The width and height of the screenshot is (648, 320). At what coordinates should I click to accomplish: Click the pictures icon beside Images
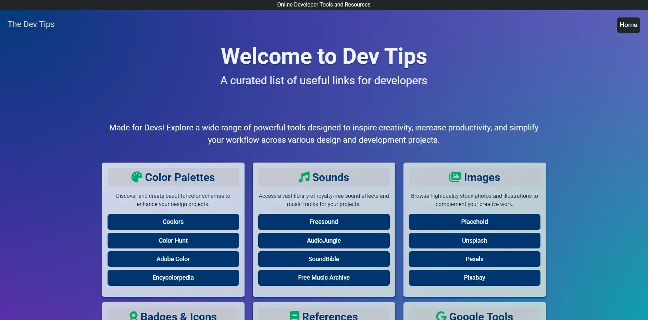pyautogui.click(x=455, y=177)
